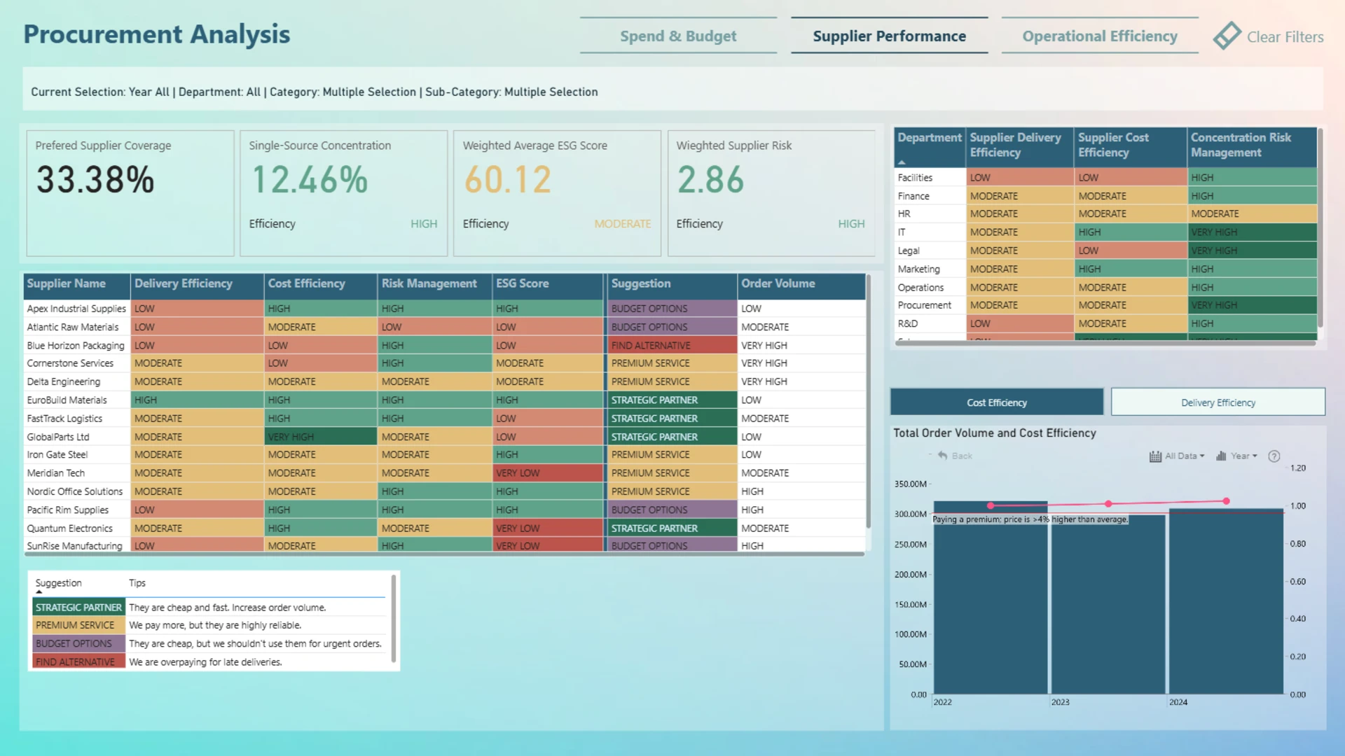
Task: Select the 2023 bar in the chart
Action: [1108, 605]
